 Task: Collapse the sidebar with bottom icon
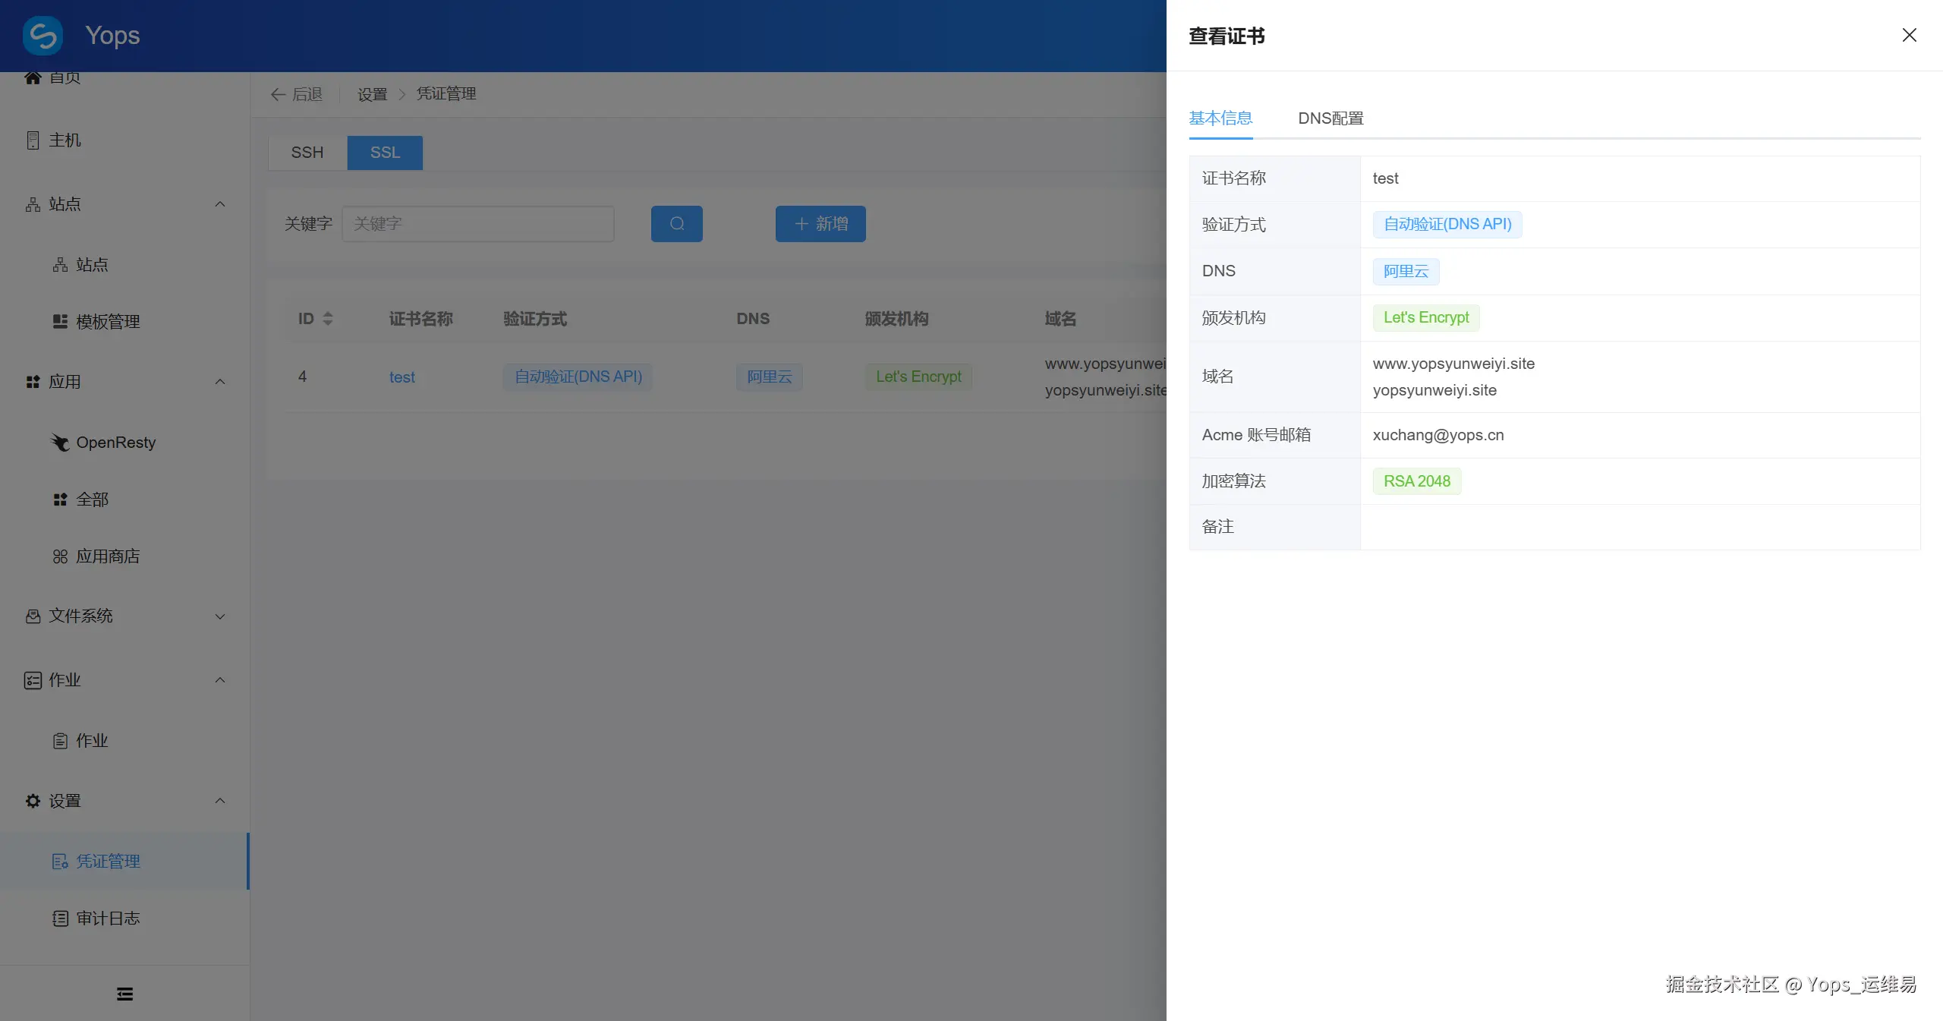click(124, 993)
